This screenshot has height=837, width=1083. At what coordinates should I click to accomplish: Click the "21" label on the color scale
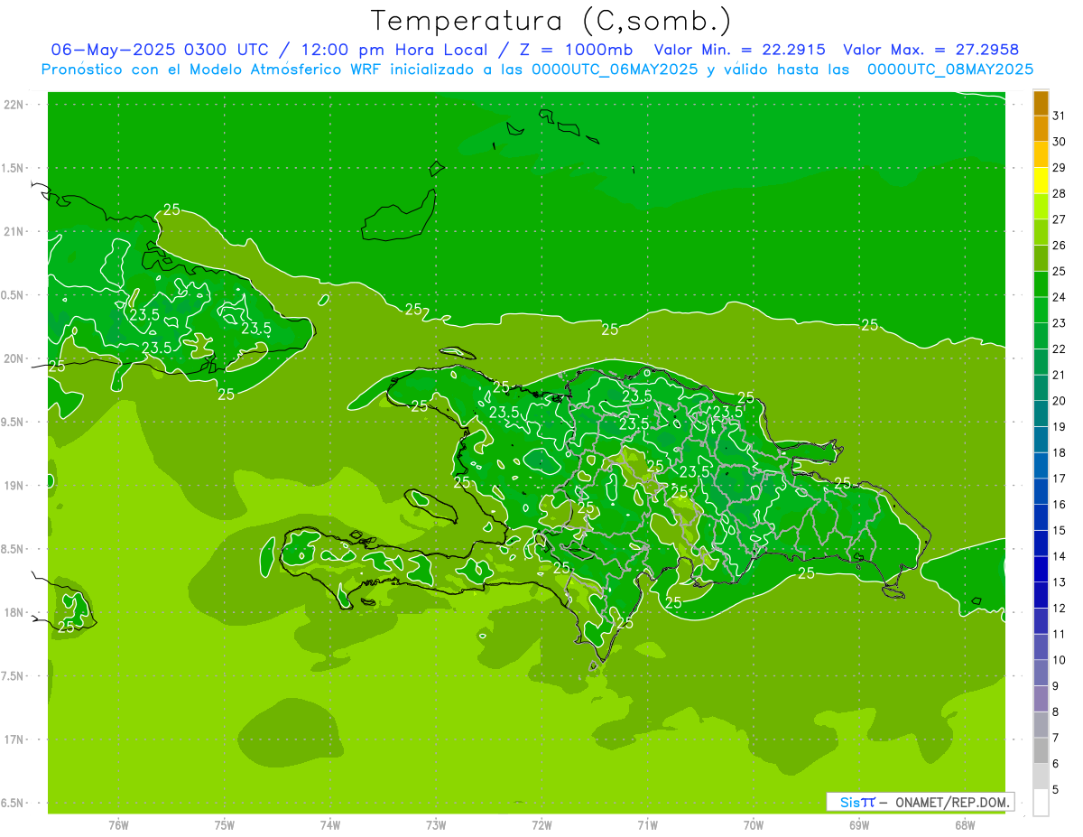click(x=1059, y=375)
